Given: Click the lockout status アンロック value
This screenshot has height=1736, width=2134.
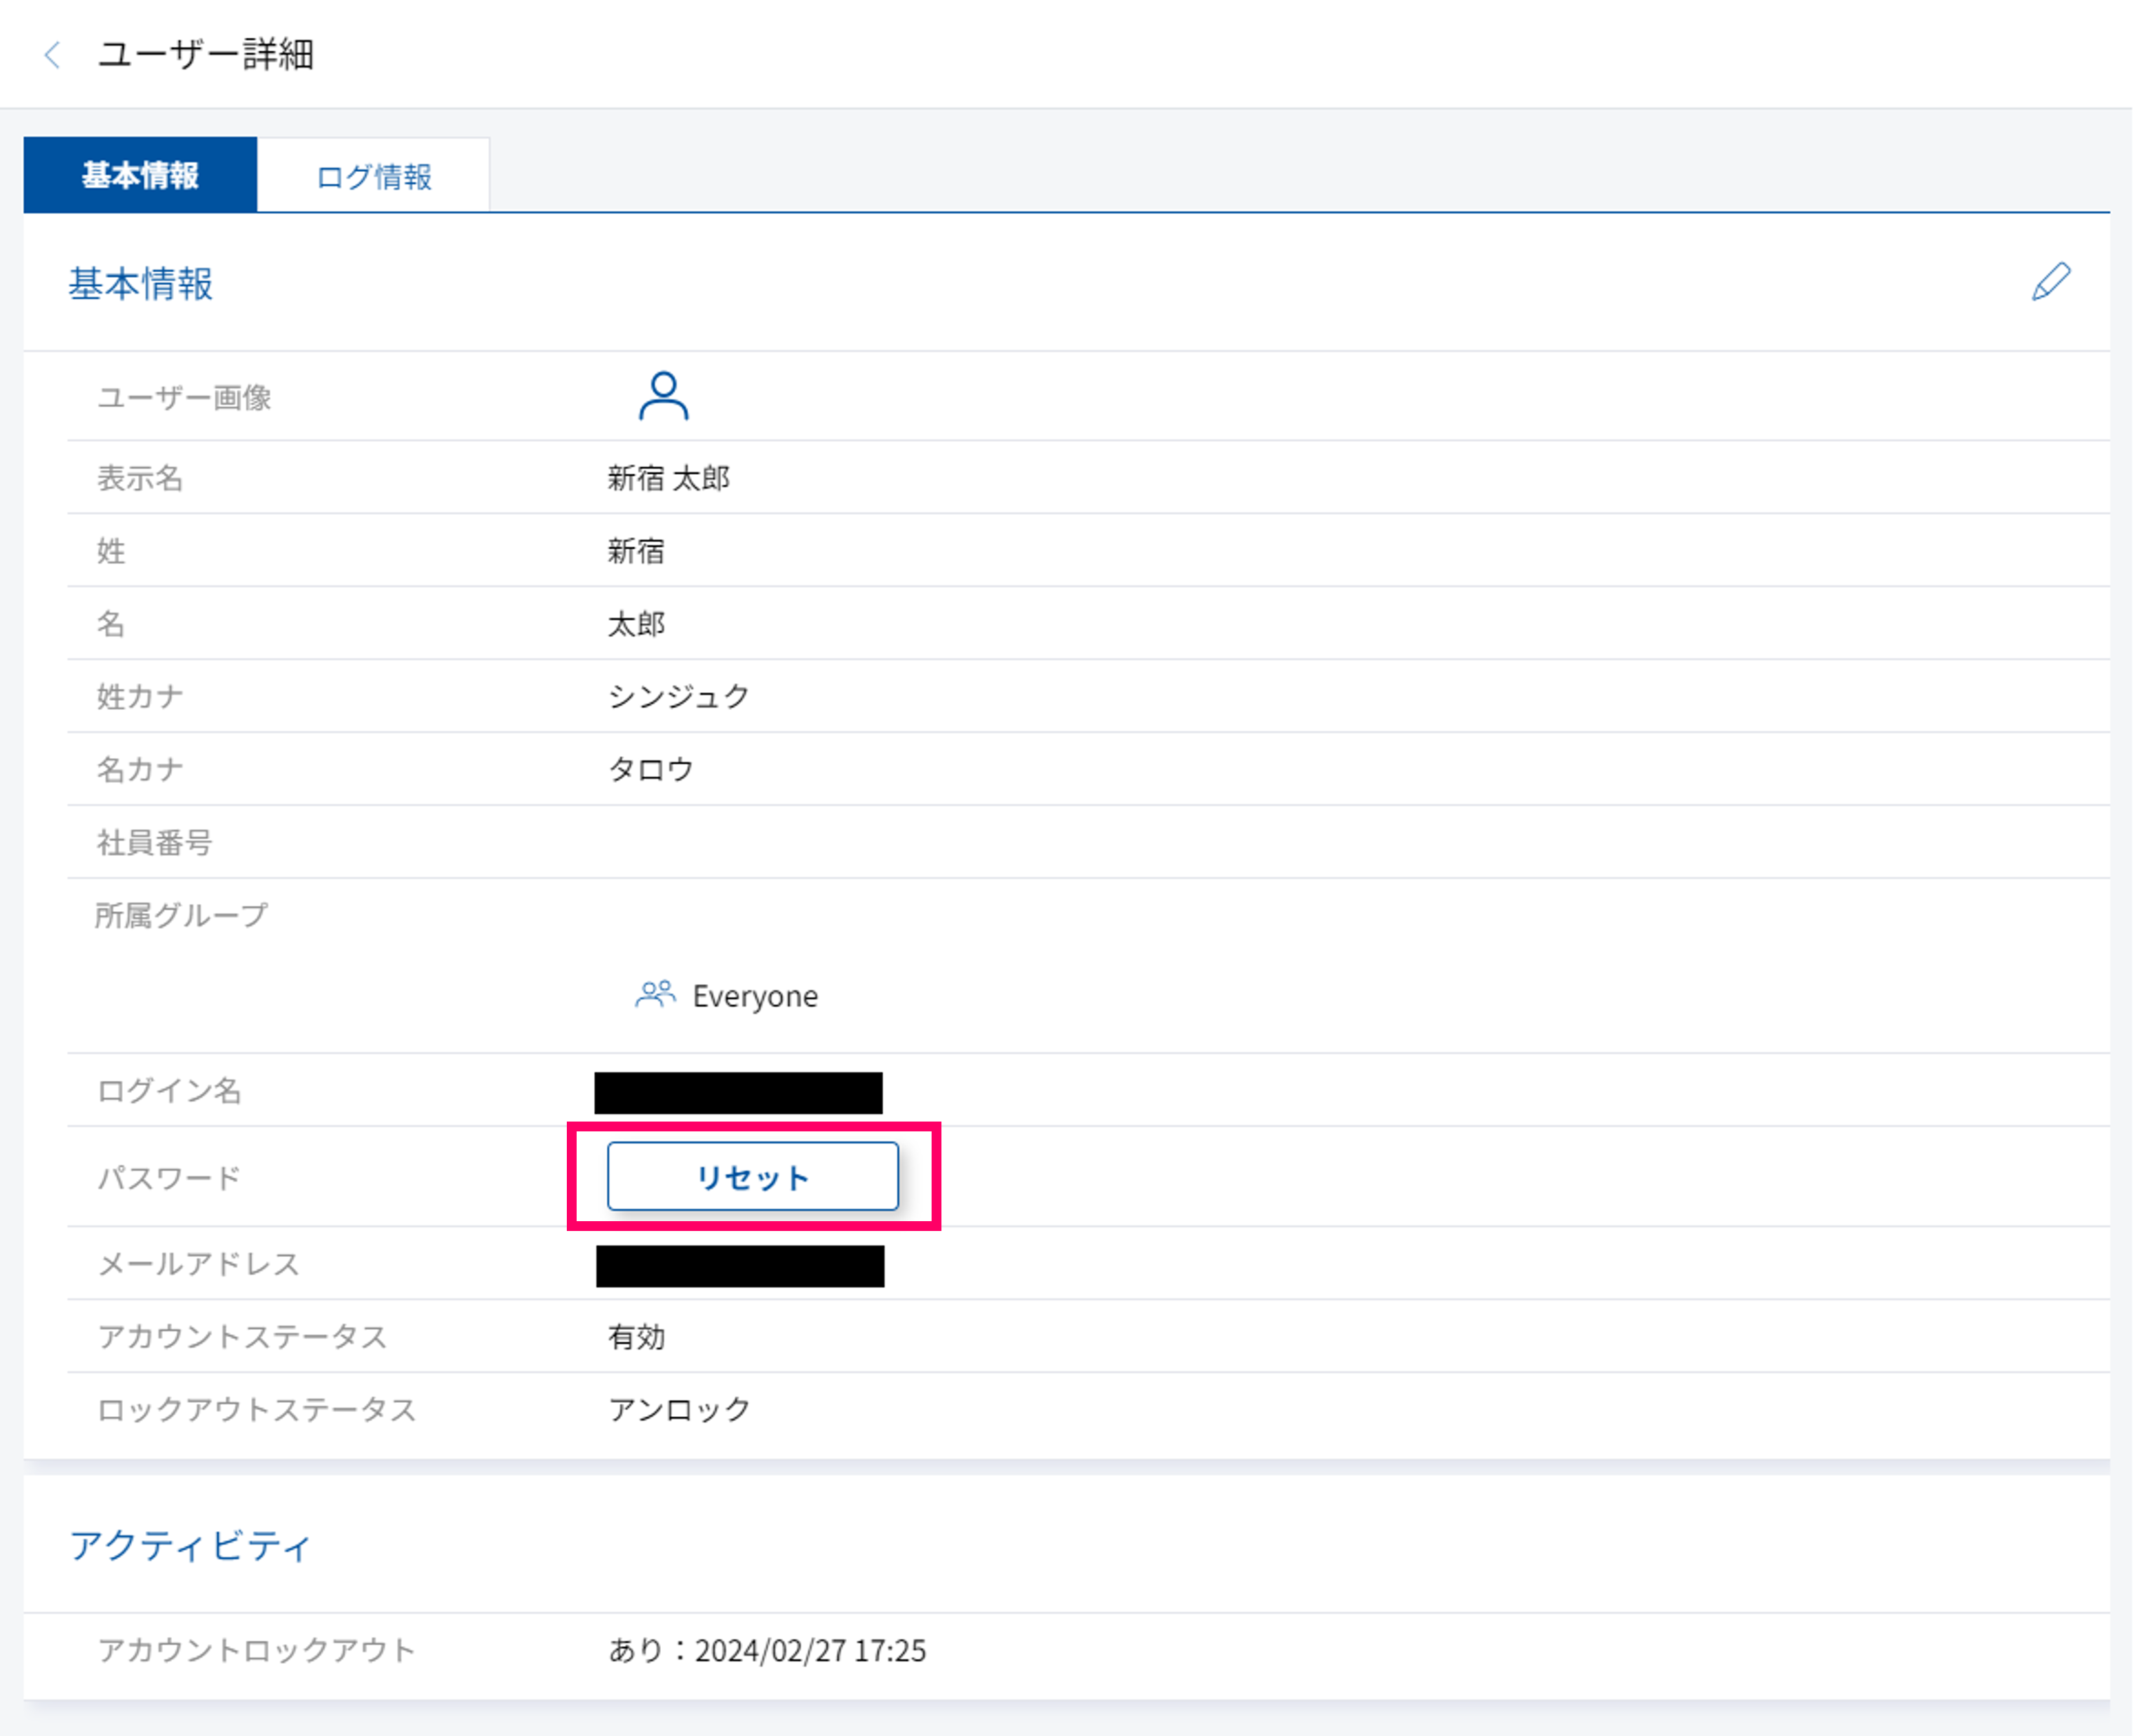Looking at the screenshot, I should [x=679, y=1410].
